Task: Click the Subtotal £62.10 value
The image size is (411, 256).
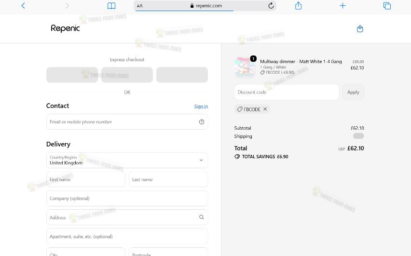Action: (357, 128)
